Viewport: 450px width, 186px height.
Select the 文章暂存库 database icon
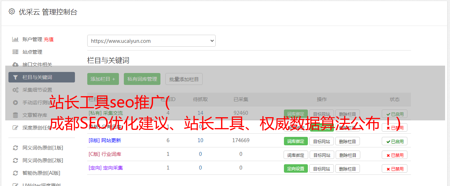15,115
